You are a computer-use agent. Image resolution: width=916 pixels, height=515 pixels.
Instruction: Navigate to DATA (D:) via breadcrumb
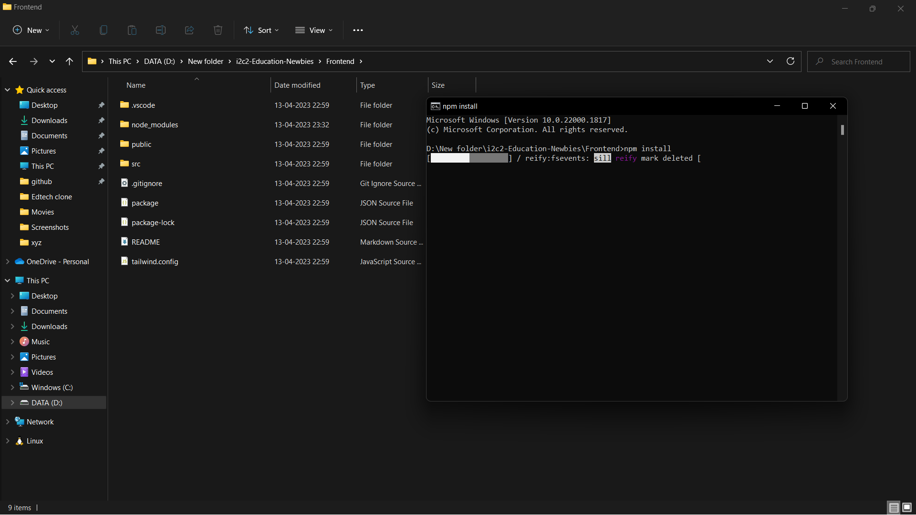159,62
